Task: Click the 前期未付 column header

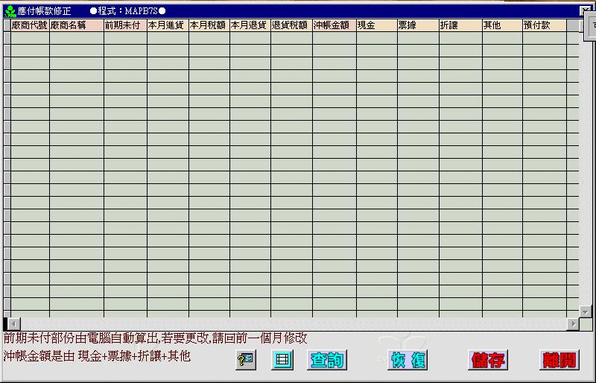Action: click(124, 25)
